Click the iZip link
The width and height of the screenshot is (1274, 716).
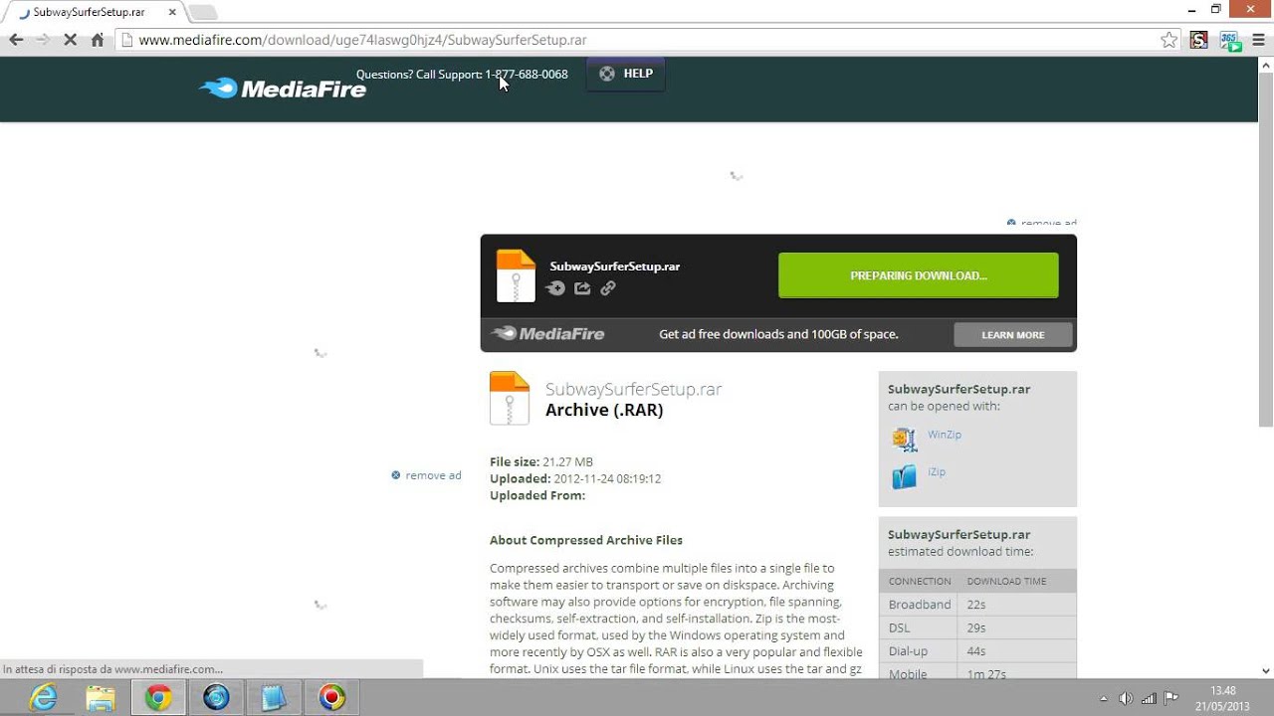pos(937,471)
